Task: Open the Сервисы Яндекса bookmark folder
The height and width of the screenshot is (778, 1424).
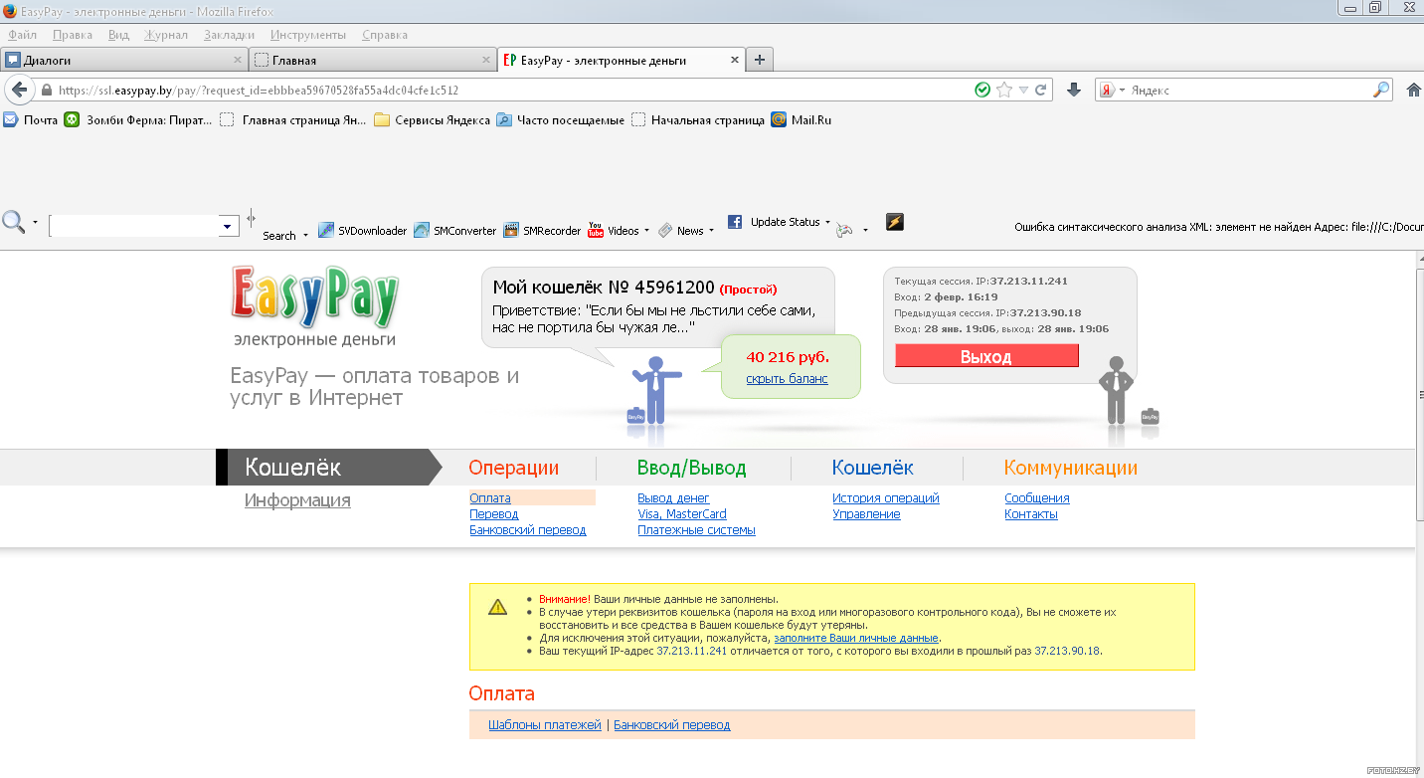Action: coord(432,119)
